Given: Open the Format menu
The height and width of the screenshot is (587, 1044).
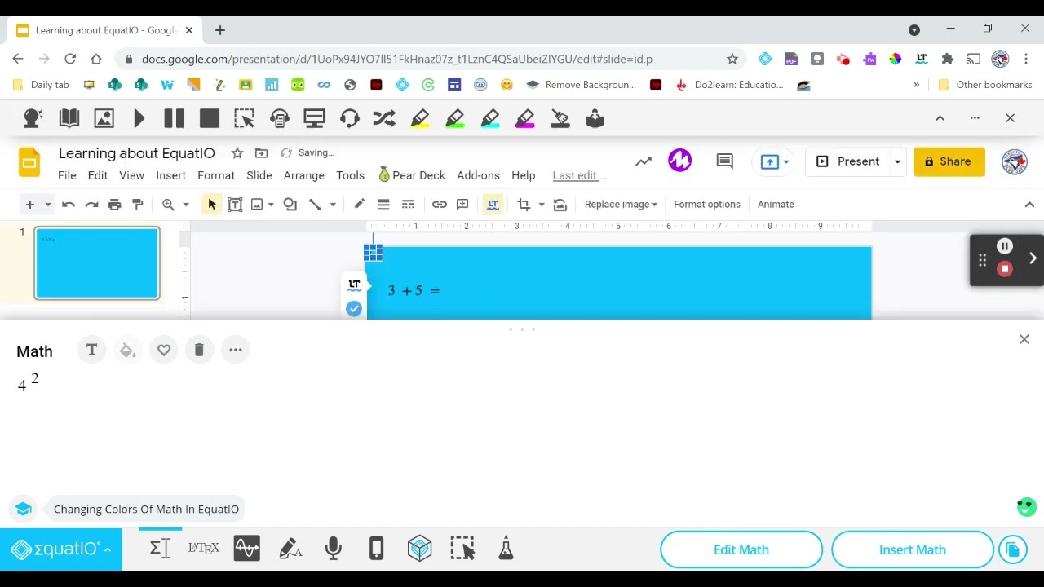Looking at the screenshot, I should click(216, 175).
